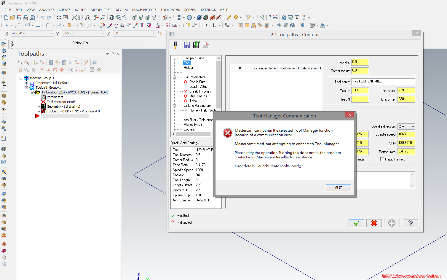Open the TOOLPATHS menu

tap(170, 10)
